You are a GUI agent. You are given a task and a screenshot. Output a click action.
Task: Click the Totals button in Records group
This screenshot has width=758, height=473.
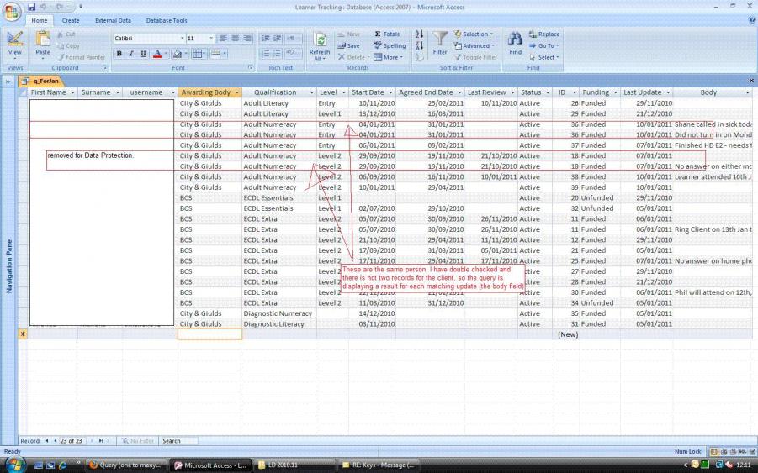pos(387,34)
